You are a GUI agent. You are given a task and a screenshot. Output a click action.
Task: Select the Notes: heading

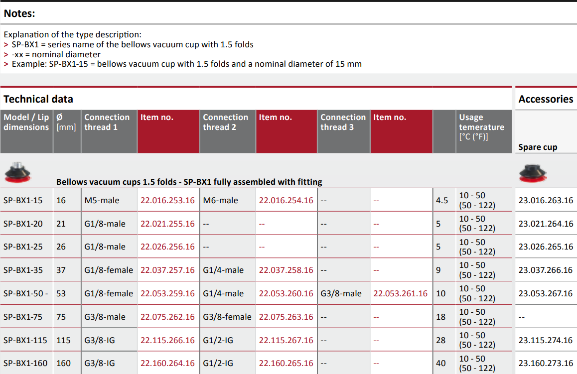(x=19, y=13)
